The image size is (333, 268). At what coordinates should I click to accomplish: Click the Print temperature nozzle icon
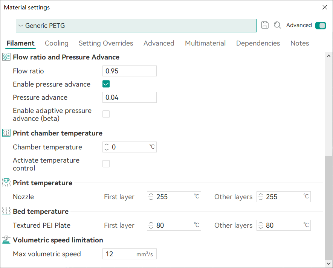coord(6,183)
